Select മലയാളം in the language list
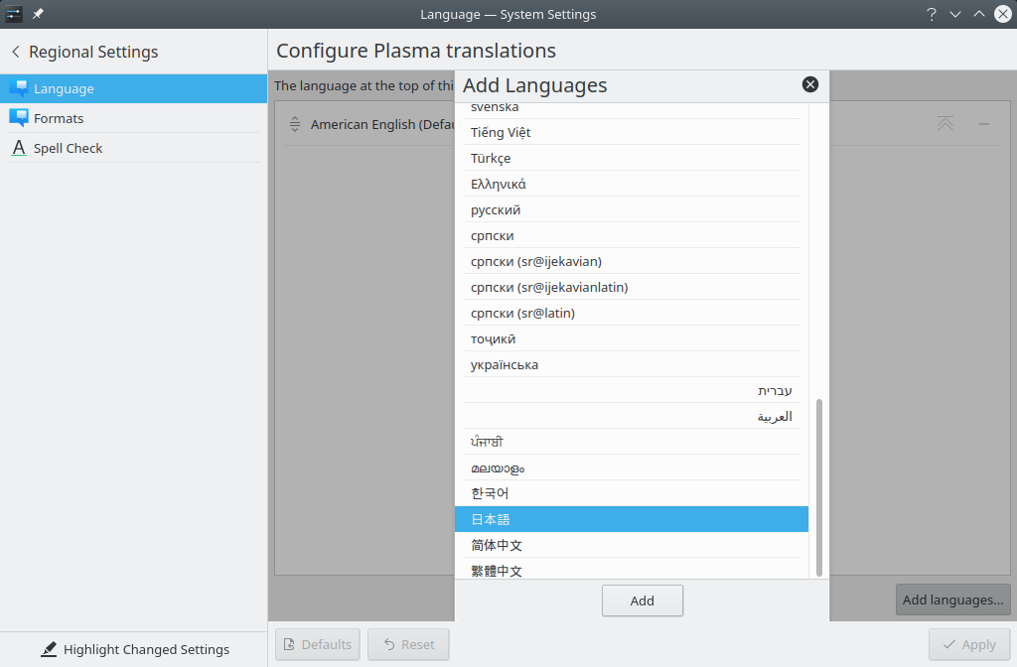Viewport: 1017px width, 667px height. (x=632, y=467)
